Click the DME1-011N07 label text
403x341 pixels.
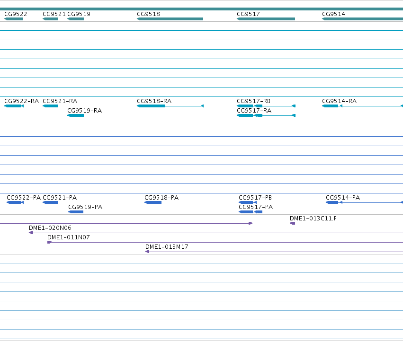(69, 237)
